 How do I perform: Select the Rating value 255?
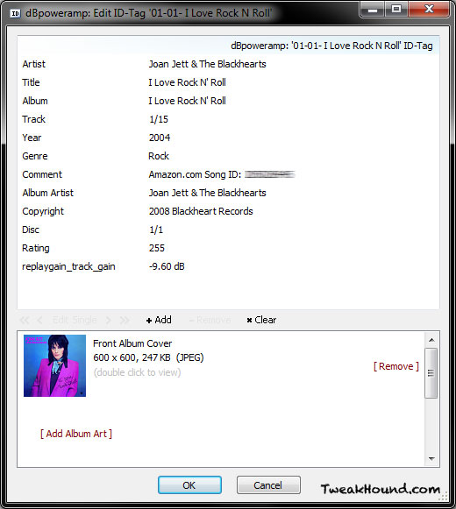(157, 248)
